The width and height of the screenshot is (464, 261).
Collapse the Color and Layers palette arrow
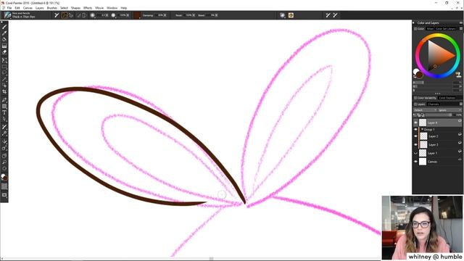414,22
